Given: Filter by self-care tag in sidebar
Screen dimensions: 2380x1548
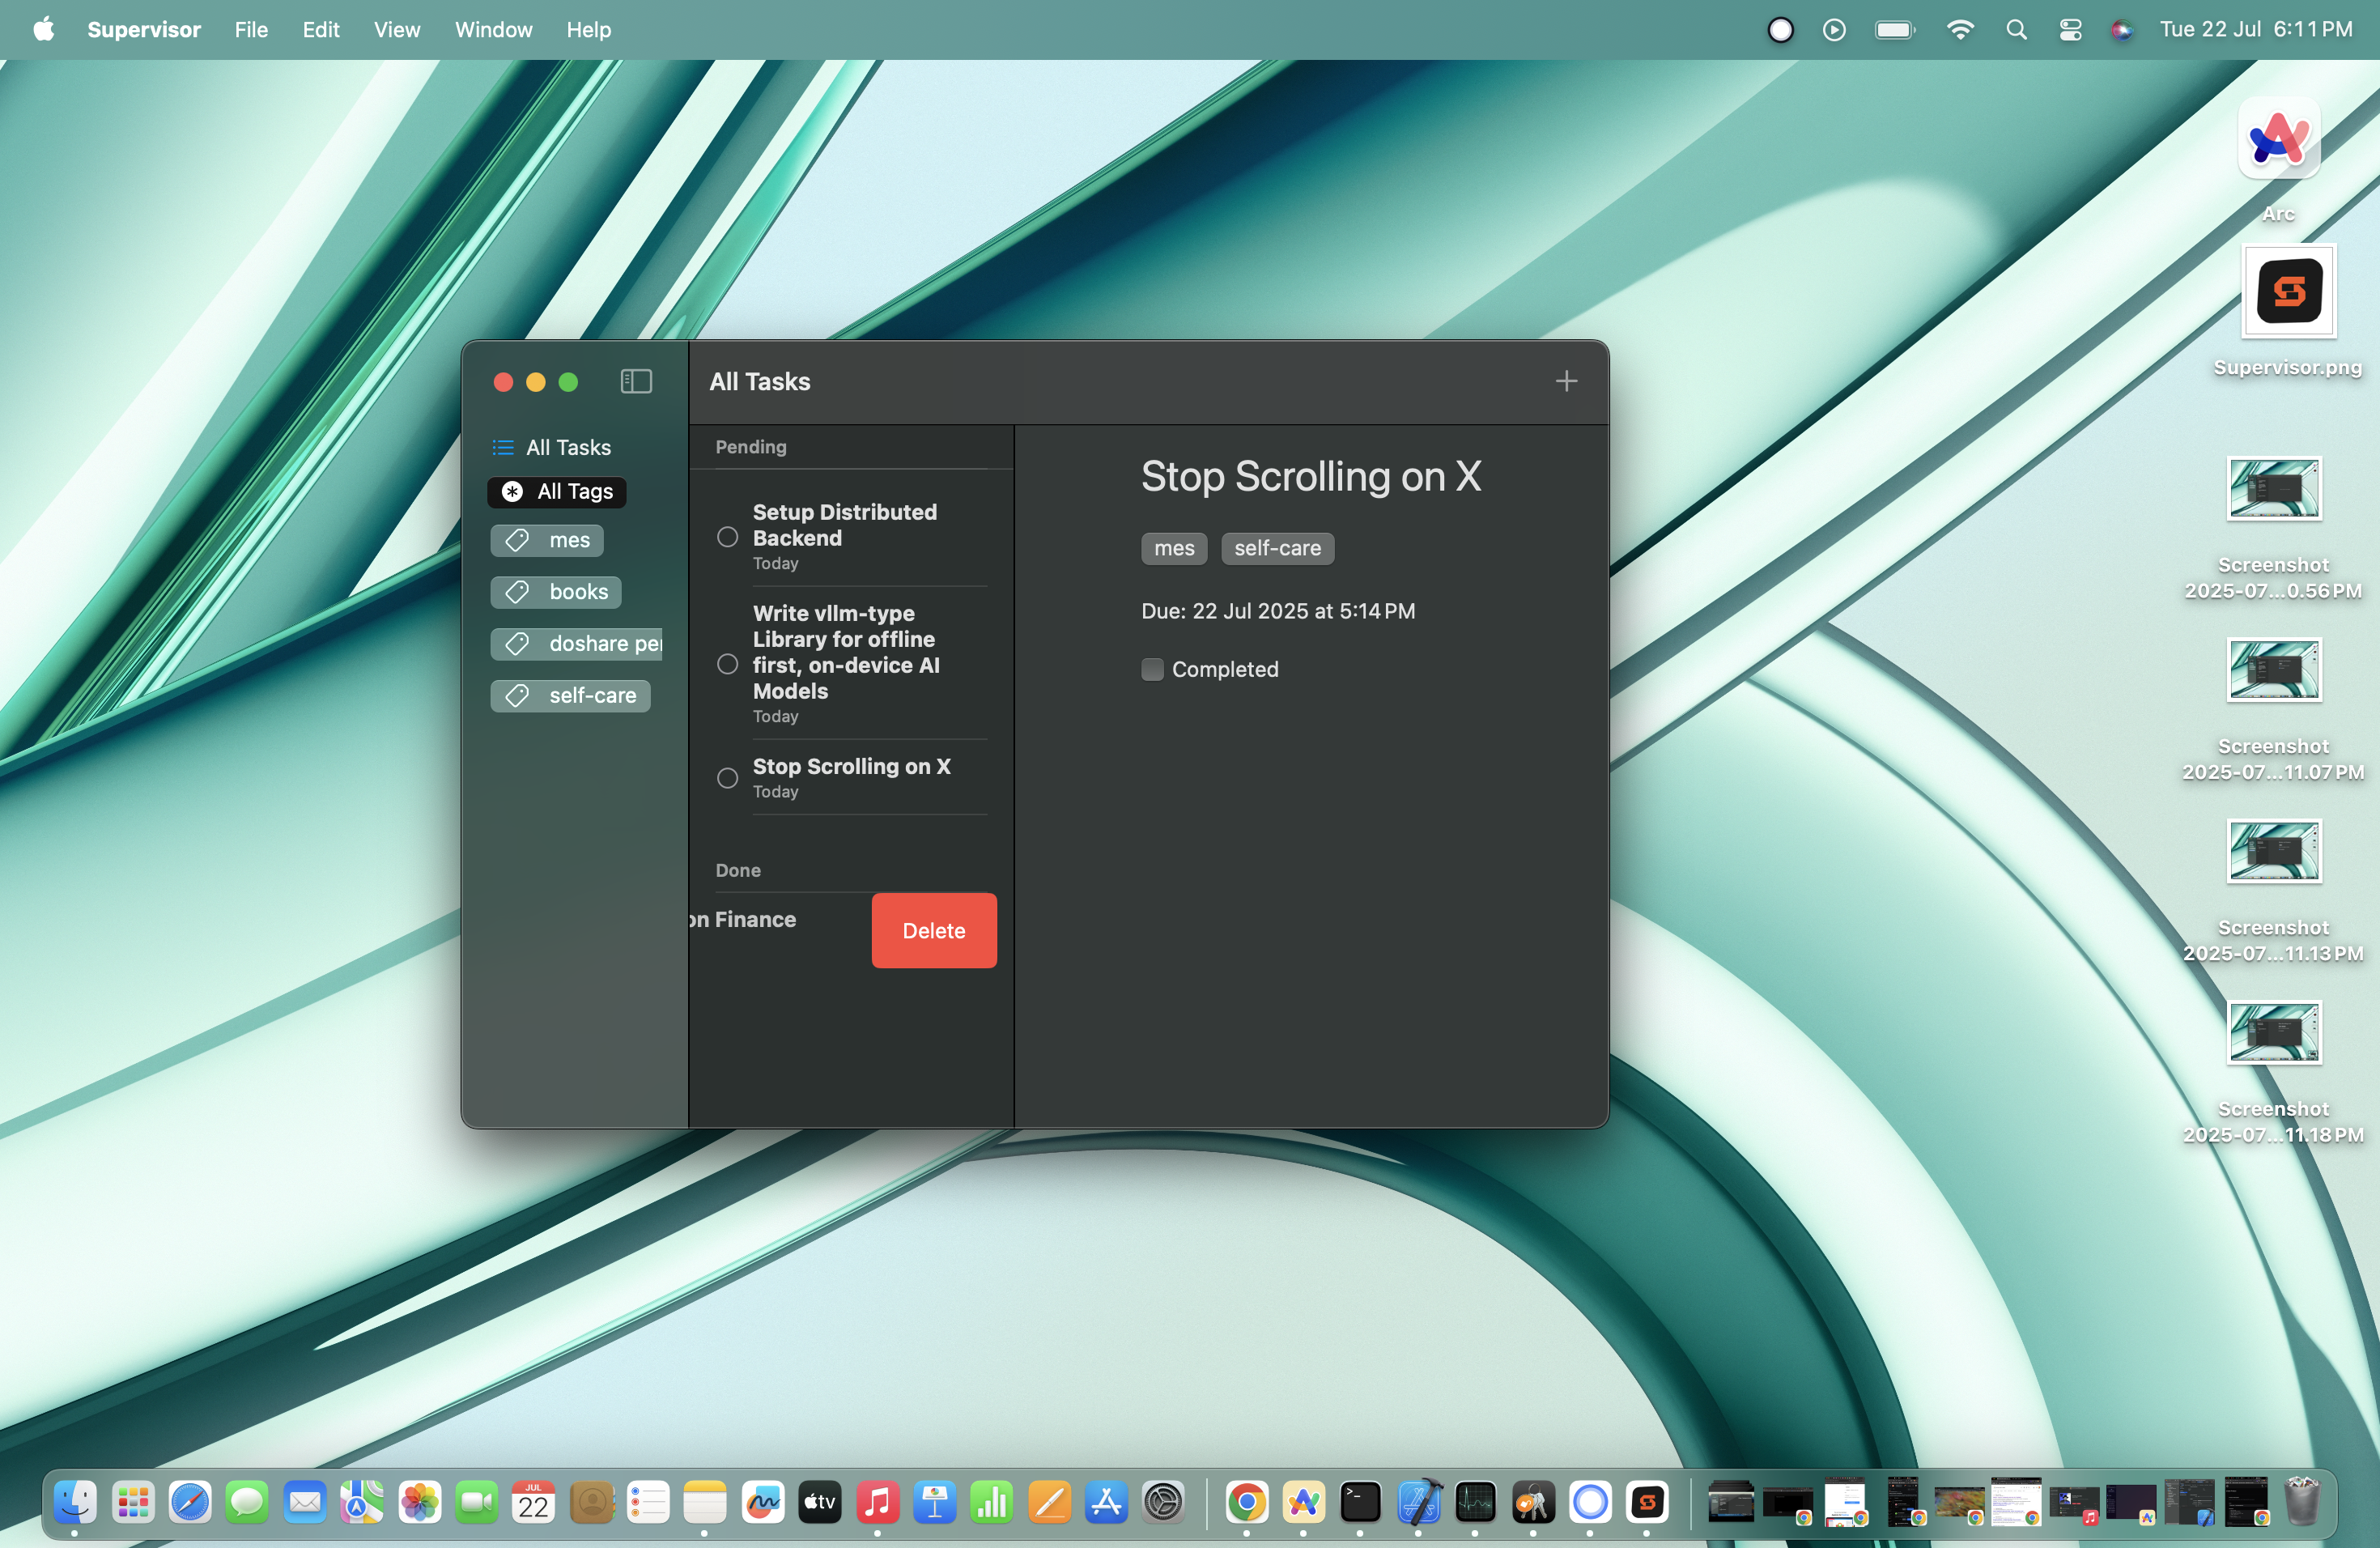Looking at the screenshot, I should coord(570,696).
